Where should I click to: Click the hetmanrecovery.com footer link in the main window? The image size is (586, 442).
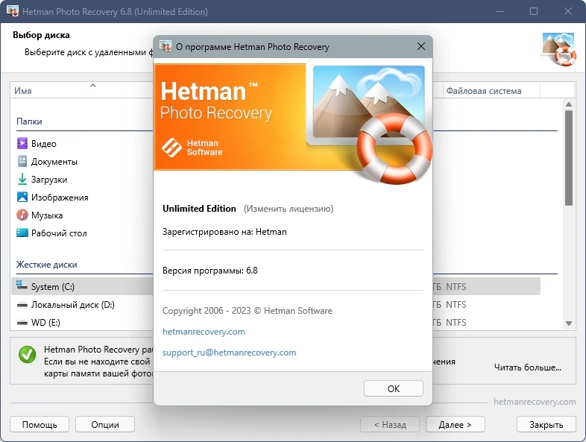point(535,402)
